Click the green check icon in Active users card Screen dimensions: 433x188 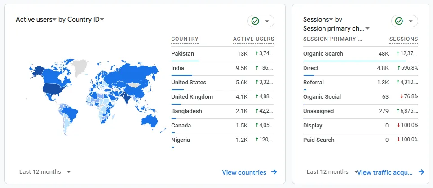[256, 21]
